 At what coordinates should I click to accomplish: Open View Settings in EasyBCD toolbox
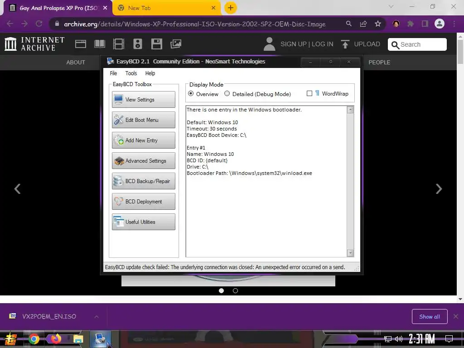point(144,99)
